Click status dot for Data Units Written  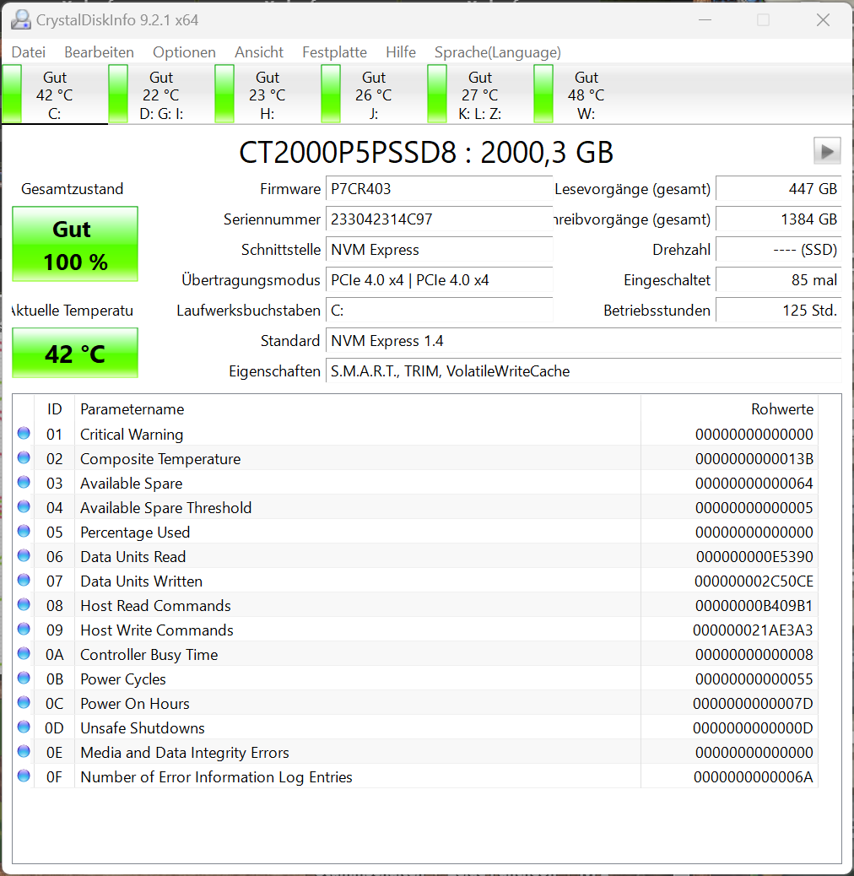pyautogui.click(x=24, y=580)
